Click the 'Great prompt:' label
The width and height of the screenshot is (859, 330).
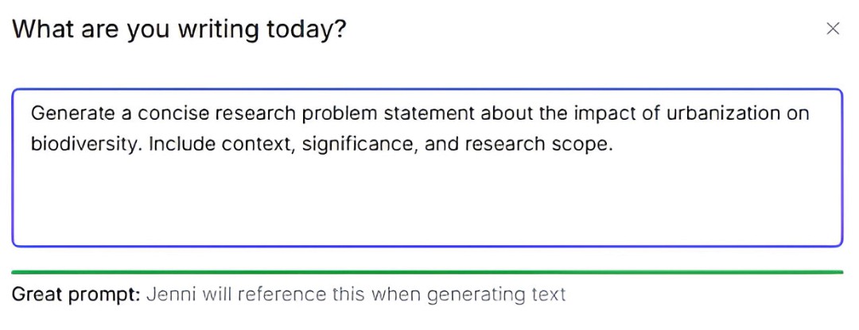(76, 295)
